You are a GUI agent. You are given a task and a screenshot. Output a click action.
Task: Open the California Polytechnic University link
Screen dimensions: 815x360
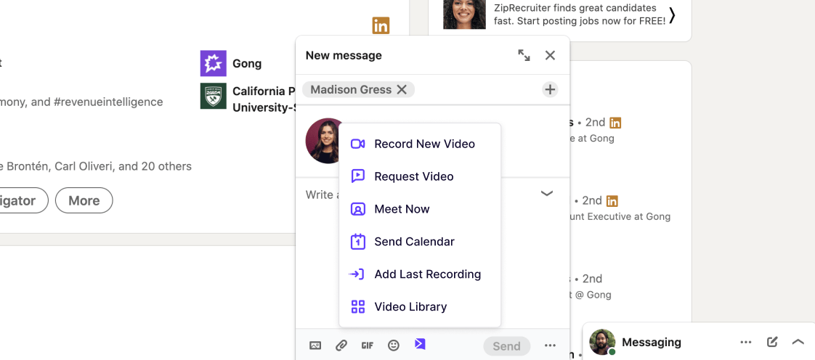pyautogui.click(x=264, y=99)
